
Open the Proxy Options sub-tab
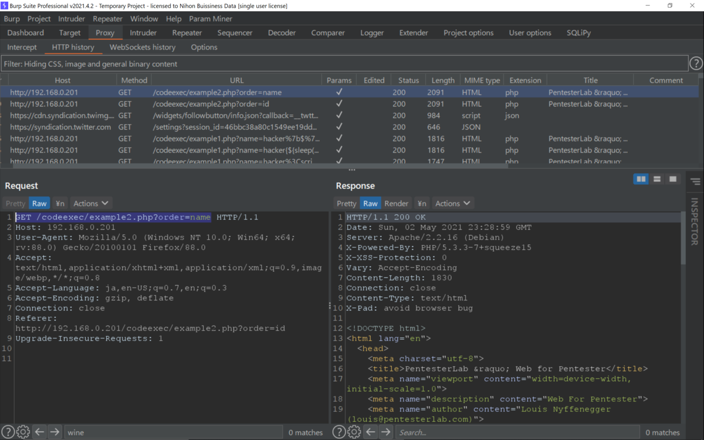tap(204, 47)
